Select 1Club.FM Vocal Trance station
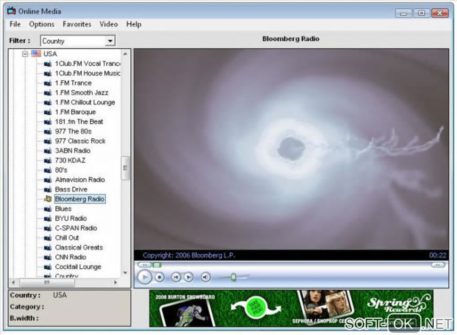 pyautogui.click(x=87, y=64)
